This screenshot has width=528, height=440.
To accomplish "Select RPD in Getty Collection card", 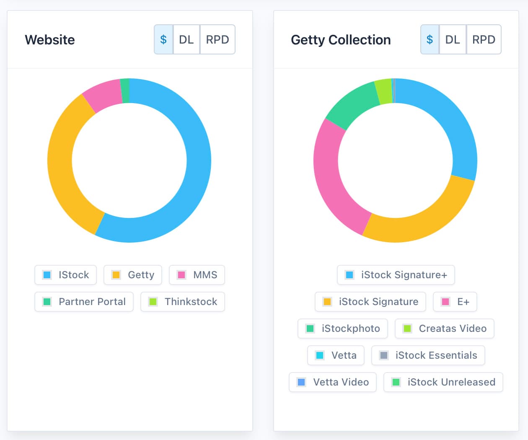I will [484, 40].
